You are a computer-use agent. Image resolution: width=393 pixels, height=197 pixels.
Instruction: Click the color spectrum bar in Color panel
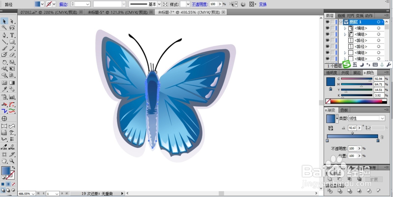pos(356,101)
